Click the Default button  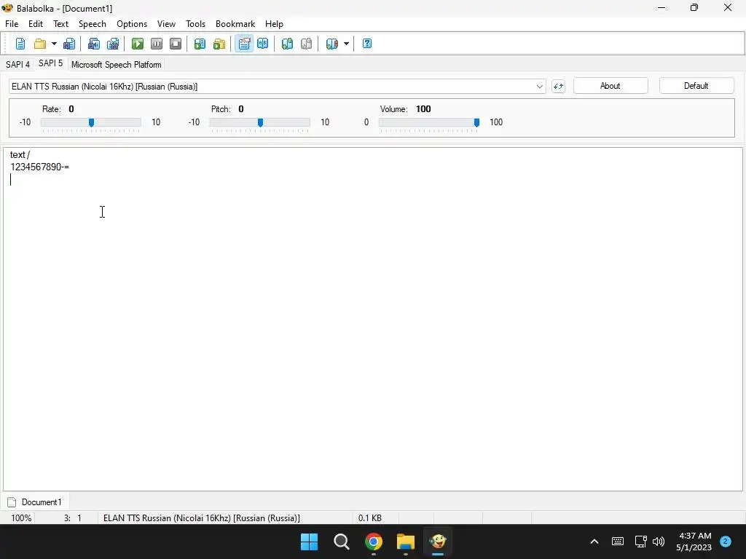[696, 86]
